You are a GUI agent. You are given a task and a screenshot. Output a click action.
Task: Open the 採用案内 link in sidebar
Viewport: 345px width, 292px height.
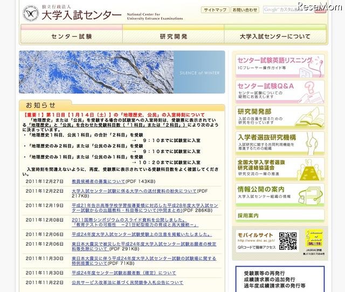[x=248, y=215]
